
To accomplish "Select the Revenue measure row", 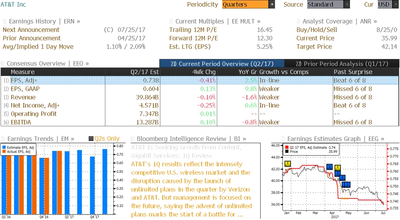I will (200, 97).
